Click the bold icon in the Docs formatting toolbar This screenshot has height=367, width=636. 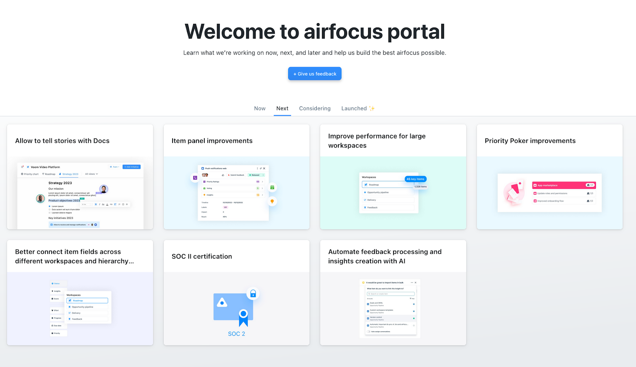[95, 204]
